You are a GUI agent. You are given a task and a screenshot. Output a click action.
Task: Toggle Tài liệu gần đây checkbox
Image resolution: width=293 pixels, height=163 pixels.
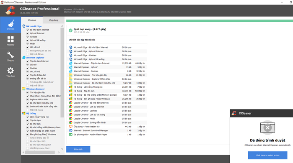(x=28, y=92)
